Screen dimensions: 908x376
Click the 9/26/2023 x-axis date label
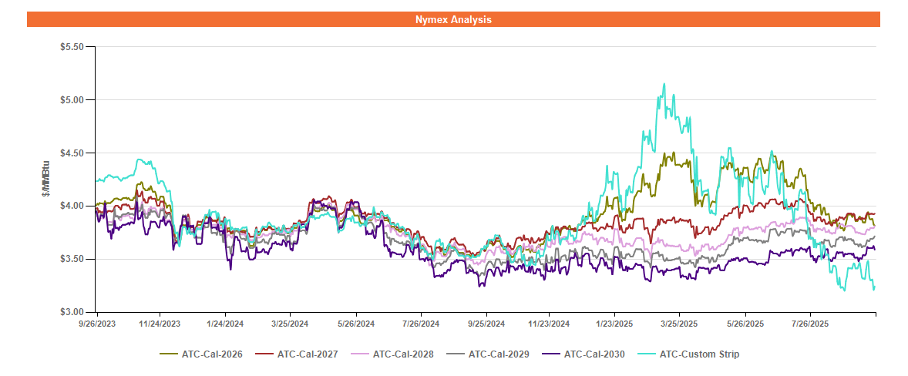pos(97,324)
